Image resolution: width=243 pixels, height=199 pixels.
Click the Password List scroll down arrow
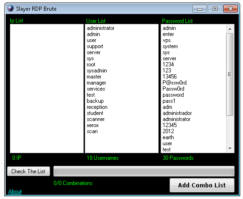[x=230, y=149]
